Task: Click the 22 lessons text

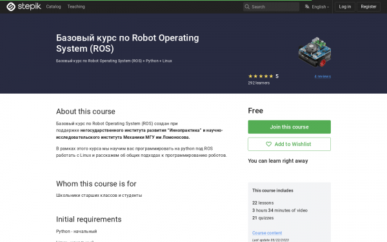Action: [x=263, y=203]
